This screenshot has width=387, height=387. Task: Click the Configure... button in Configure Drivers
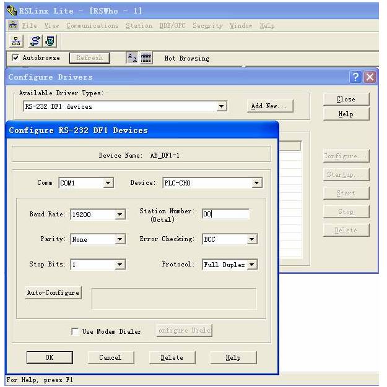pos(346,156)
